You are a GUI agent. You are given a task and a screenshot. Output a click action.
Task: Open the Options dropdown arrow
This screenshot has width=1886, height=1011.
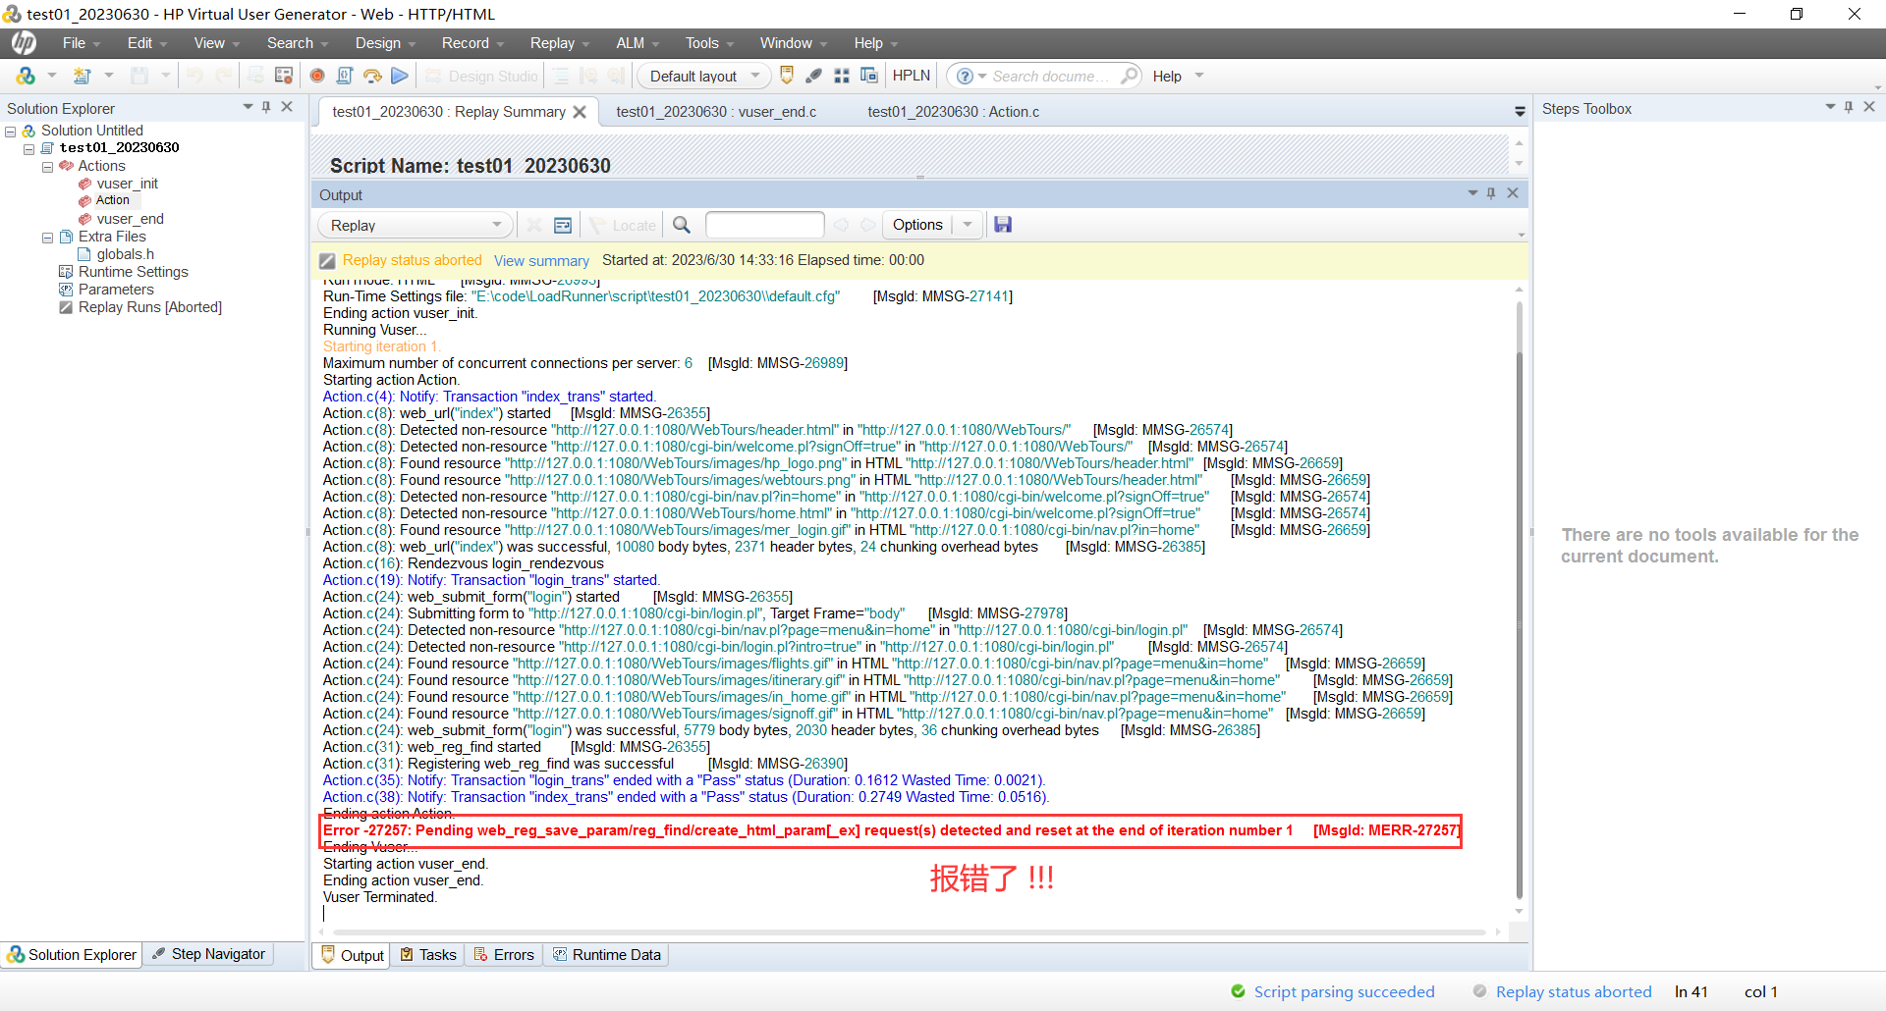coord(968,225)
